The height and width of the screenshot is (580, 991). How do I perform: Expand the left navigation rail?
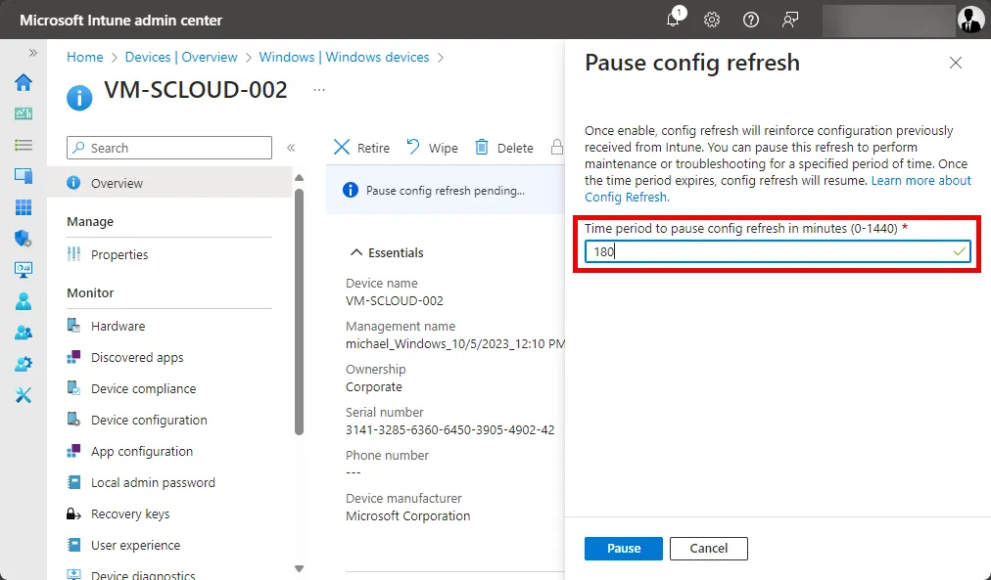pyautogui.click(x=33, y=53)
